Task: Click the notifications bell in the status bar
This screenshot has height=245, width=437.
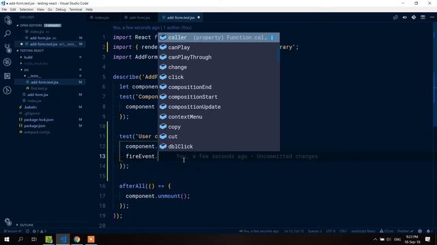Action: (428, 231)
